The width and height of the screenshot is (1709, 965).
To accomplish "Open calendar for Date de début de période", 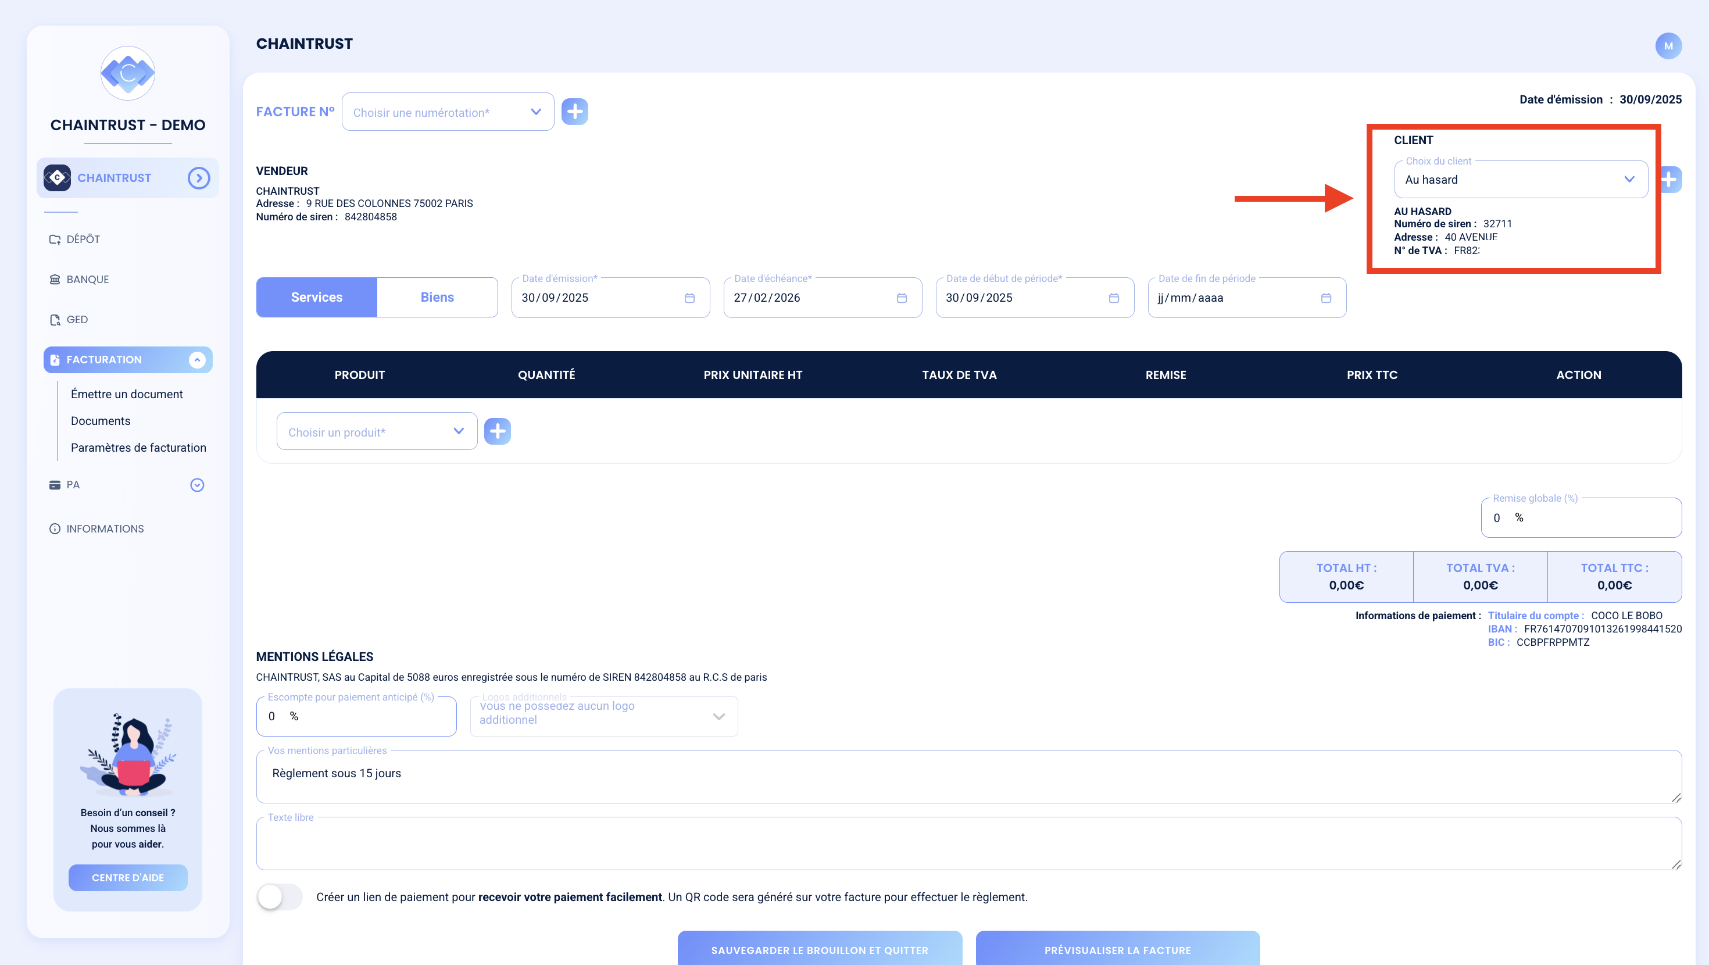I will tap(1114, 298).
